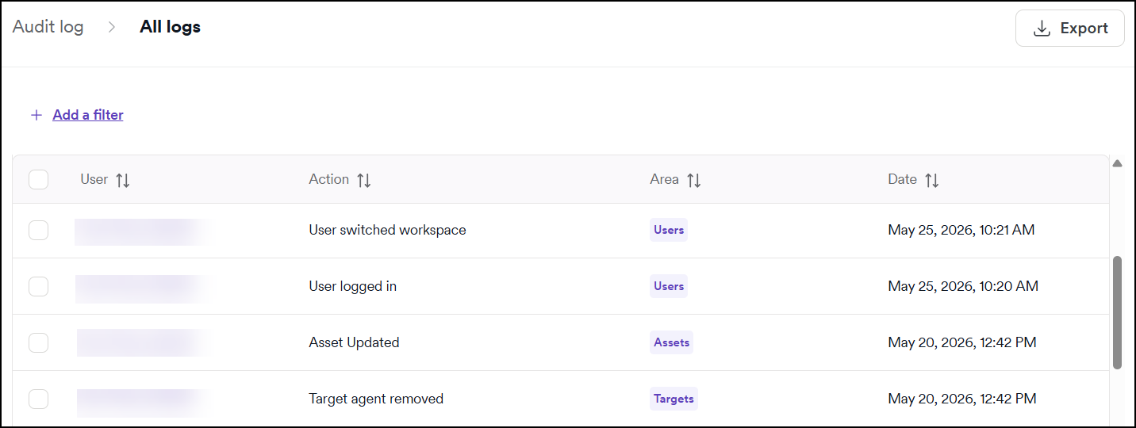Viewport: 1136px width, 428px height.
Task: Click the Action column header label
Action: [328, 179]
